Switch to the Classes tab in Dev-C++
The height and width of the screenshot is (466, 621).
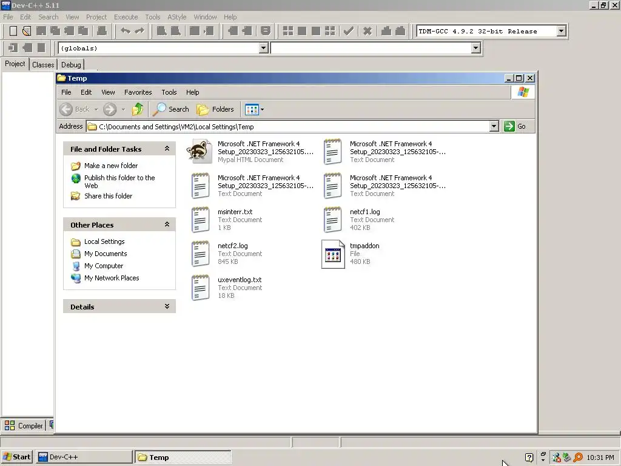[43, 64]
